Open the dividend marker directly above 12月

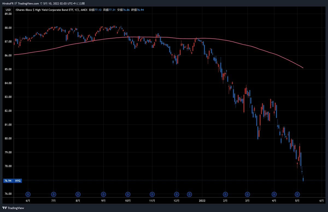177,194
